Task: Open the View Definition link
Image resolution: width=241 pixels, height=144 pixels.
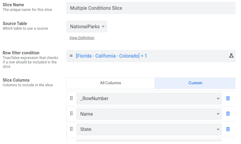Action: (82, 38)
